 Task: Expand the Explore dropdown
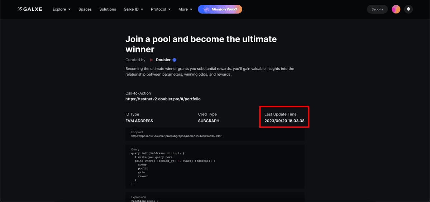(x=62, y=9)
